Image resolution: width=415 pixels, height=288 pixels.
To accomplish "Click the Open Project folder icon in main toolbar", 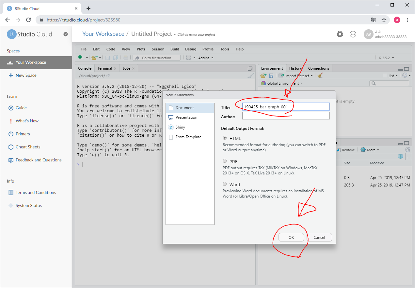I will (94, 58).
